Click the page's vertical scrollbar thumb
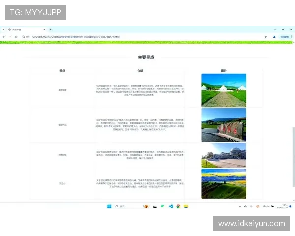This screenshot has height=236, width=295. pos(294,157)
